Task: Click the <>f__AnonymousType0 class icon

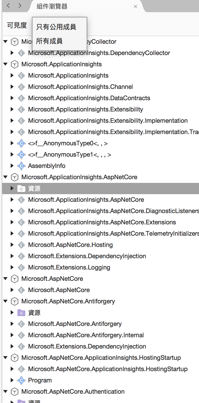Action: point(21,143)
